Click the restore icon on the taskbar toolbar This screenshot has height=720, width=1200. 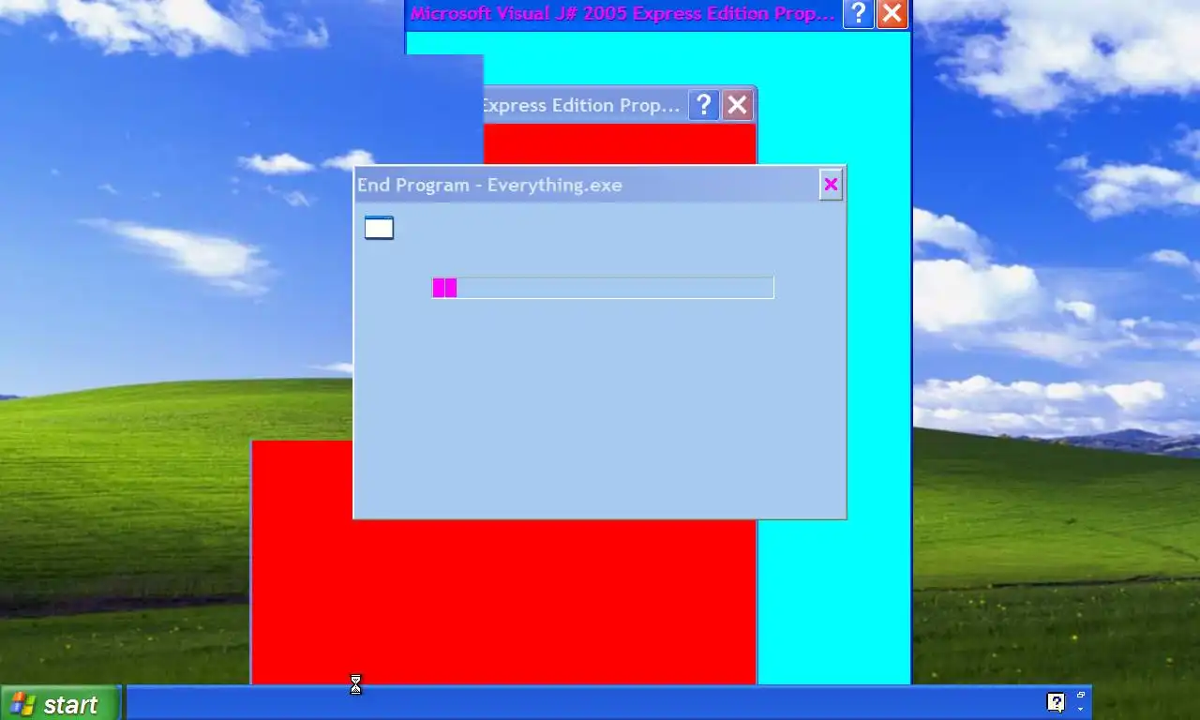pyautogui.click(x=1080, y=695)
